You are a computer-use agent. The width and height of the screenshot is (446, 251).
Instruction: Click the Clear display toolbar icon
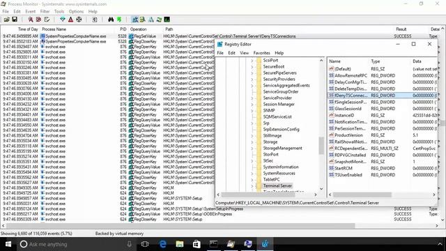47,20
